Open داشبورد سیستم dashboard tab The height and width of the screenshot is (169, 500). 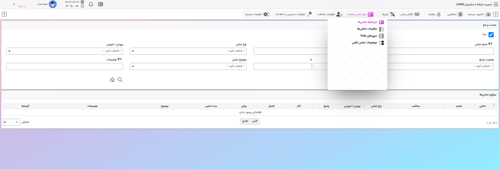point(479,14)
